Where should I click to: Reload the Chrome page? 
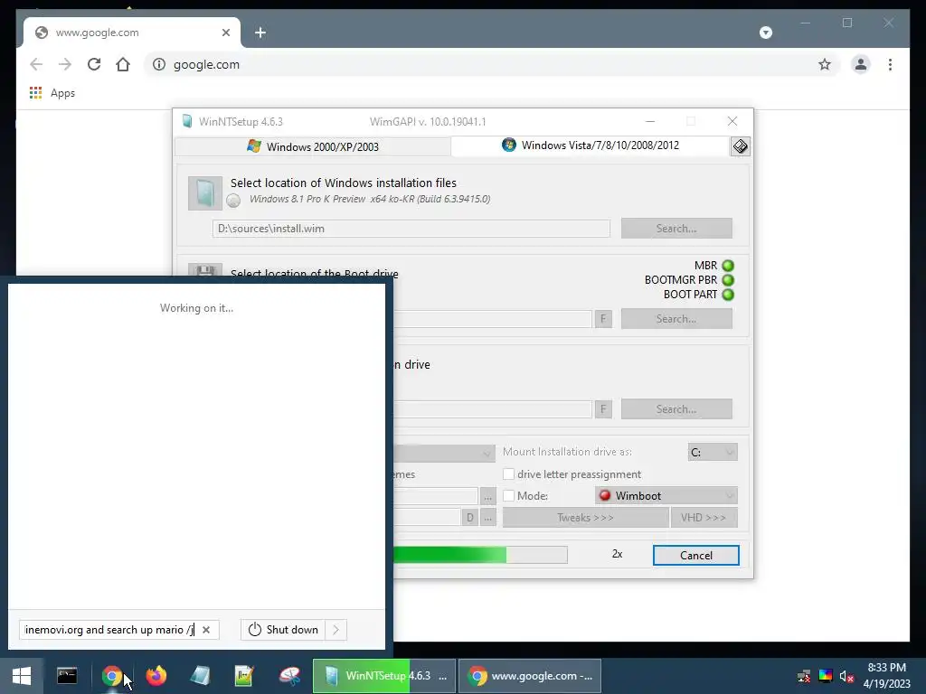click(x=94, y=64)
